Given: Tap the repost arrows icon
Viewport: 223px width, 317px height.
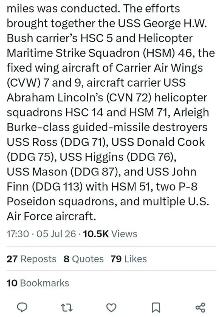Looking at the screenshot, I should [x=67, y=307].
